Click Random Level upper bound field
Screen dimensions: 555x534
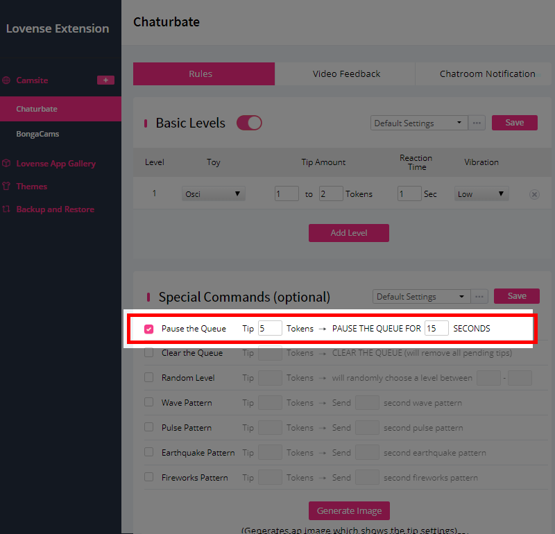[x=520, y=378]
